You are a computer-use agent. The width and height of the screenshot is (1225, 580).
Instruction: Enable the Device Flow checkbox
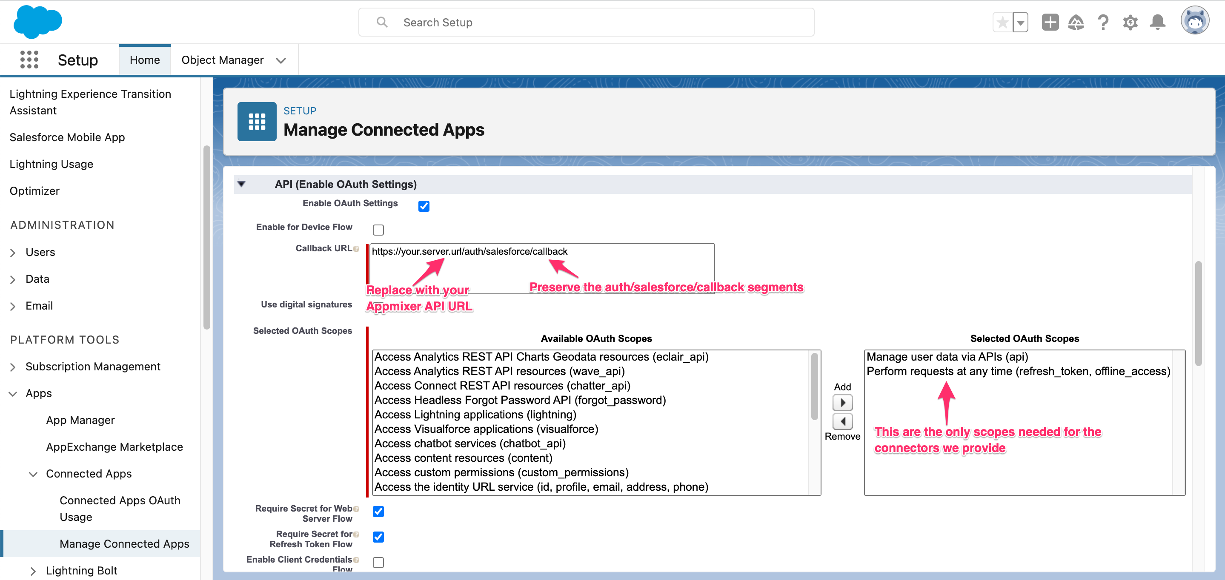coord(378,230)
